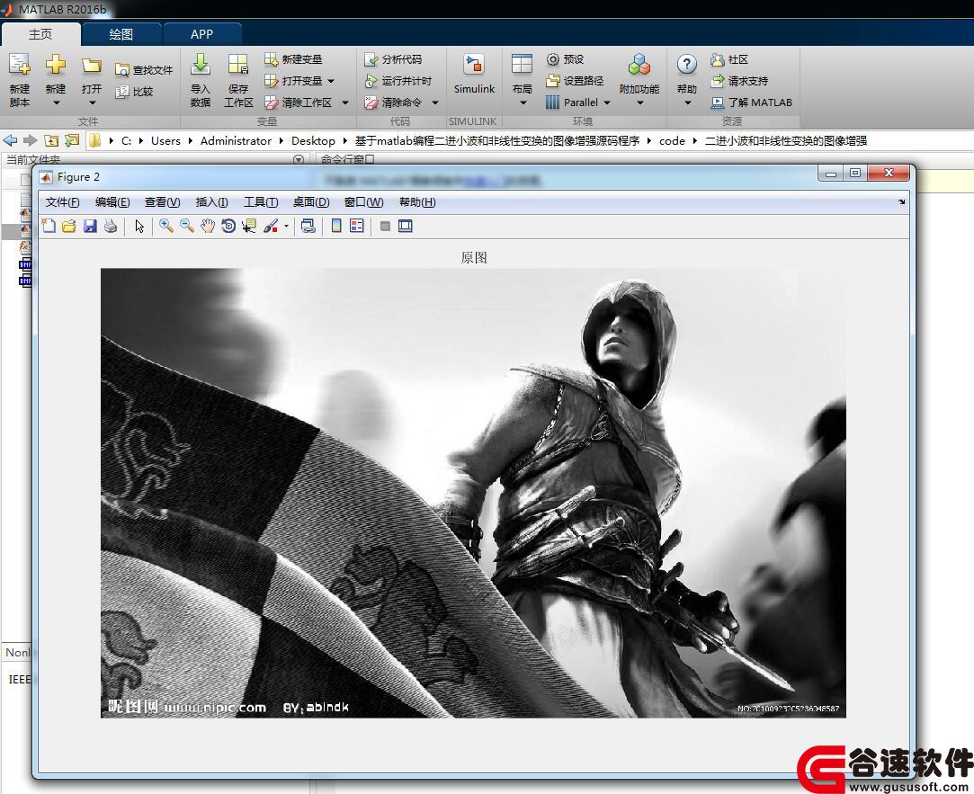This screenshot has height=794, width=974.
Task: Click the 帮助 question mark icon
Action: (686, 64)
